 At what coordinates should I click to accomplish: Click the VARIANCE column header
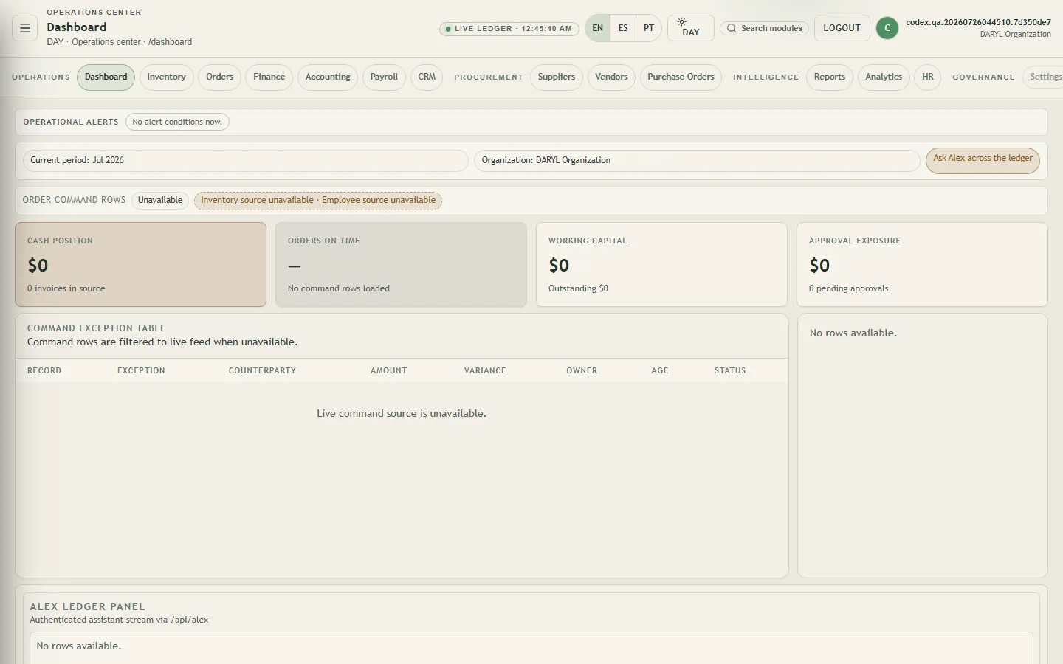[x=485, y=370]
